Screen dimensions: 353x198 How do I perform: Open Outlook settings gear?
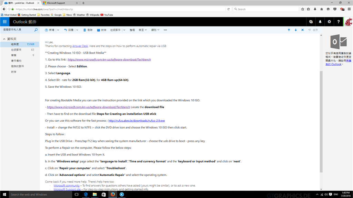pyautogui.click(x=329, y=22)
